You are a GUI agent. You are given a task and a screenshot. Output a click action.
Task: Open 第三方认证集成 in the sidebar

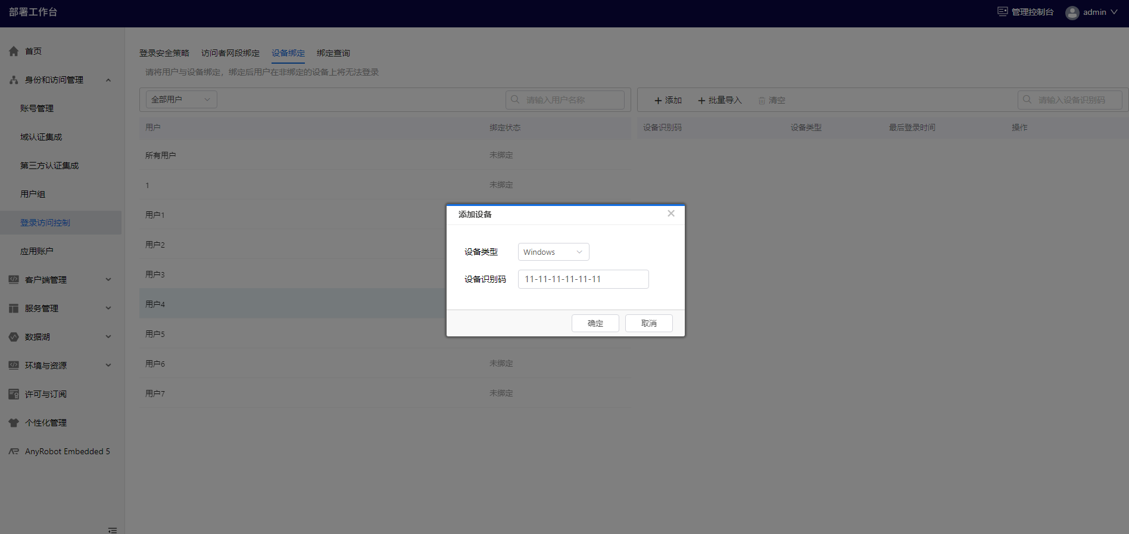point(49,165)
